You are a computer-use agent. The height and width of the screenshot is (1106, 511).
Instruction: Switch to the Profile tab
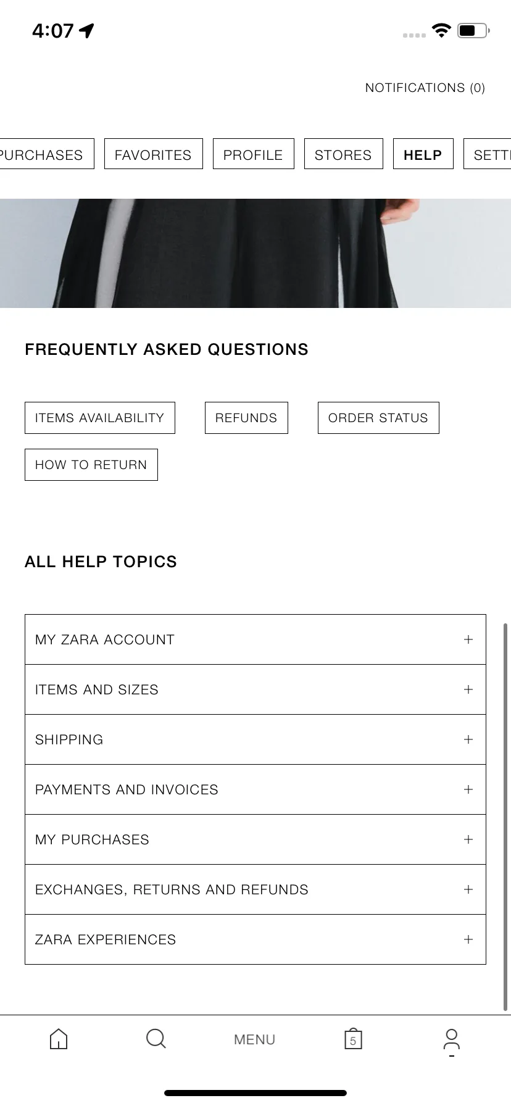pyautogui.click(x=253, y=154)
